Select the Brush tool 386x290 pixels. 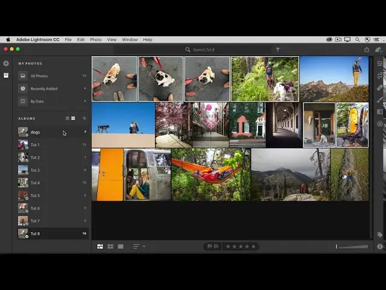point(380,100)
